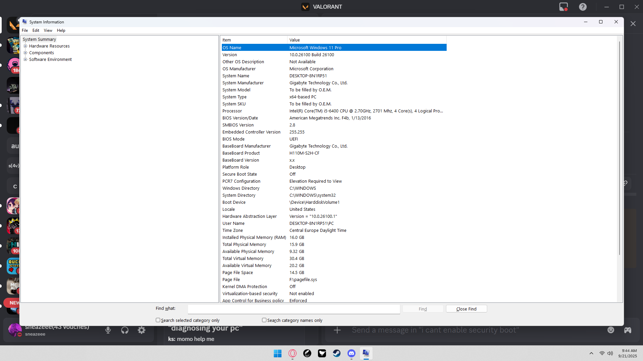This screenshot has height=361, width=643.
Task: Click the Close Find button
Action: pyautogui.click(x=466, y=309)
